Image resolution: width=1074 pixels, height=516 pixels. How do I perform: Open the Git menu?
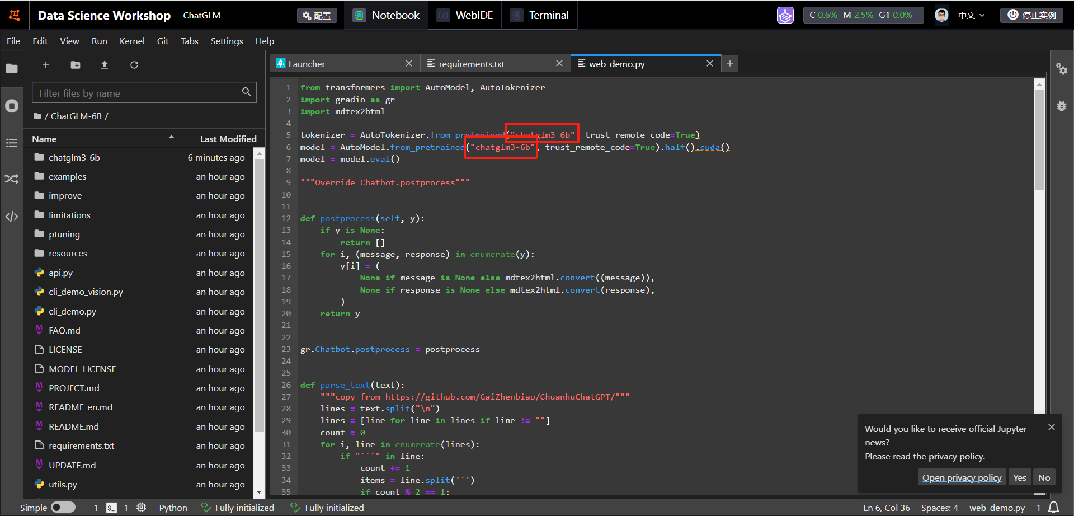(163, 41)
